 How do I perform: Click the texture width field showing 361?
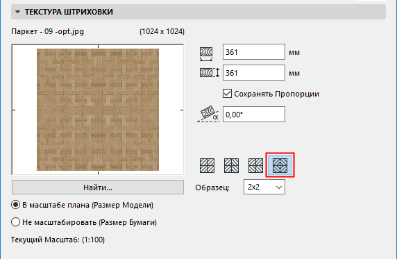click(x=254, y=52)
